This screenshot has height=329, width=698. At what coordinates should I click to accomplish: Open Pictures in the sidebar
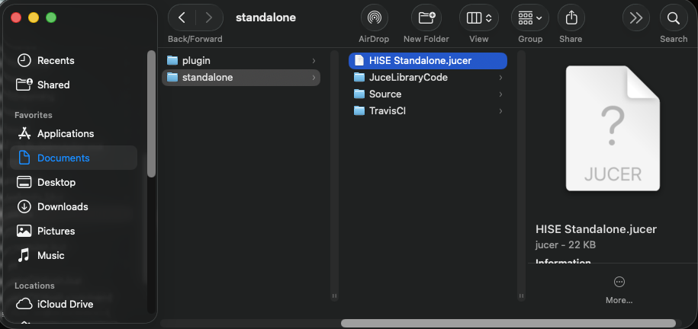click(73, 232)
